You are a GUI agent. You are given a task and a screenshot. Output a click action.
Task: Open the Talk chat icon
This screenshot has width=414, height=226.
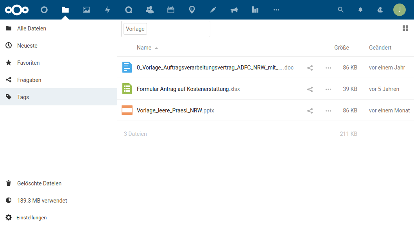point(129,10)
